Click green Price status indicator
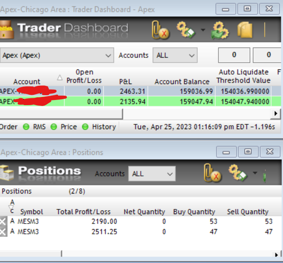 click(54, 127)
